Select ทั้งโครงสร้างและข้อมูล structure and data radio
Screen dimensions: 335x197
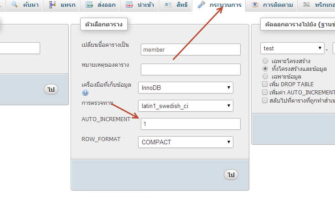[x=265, y=69]
